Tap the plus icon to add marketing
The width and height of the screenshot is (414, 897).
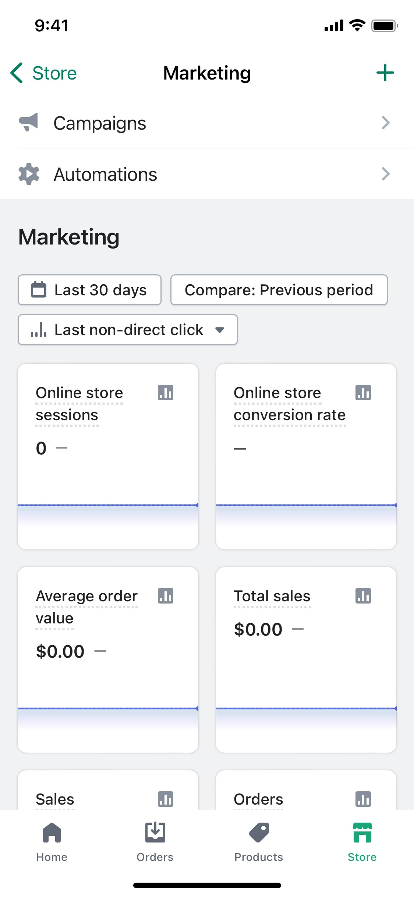click(385, 73)
